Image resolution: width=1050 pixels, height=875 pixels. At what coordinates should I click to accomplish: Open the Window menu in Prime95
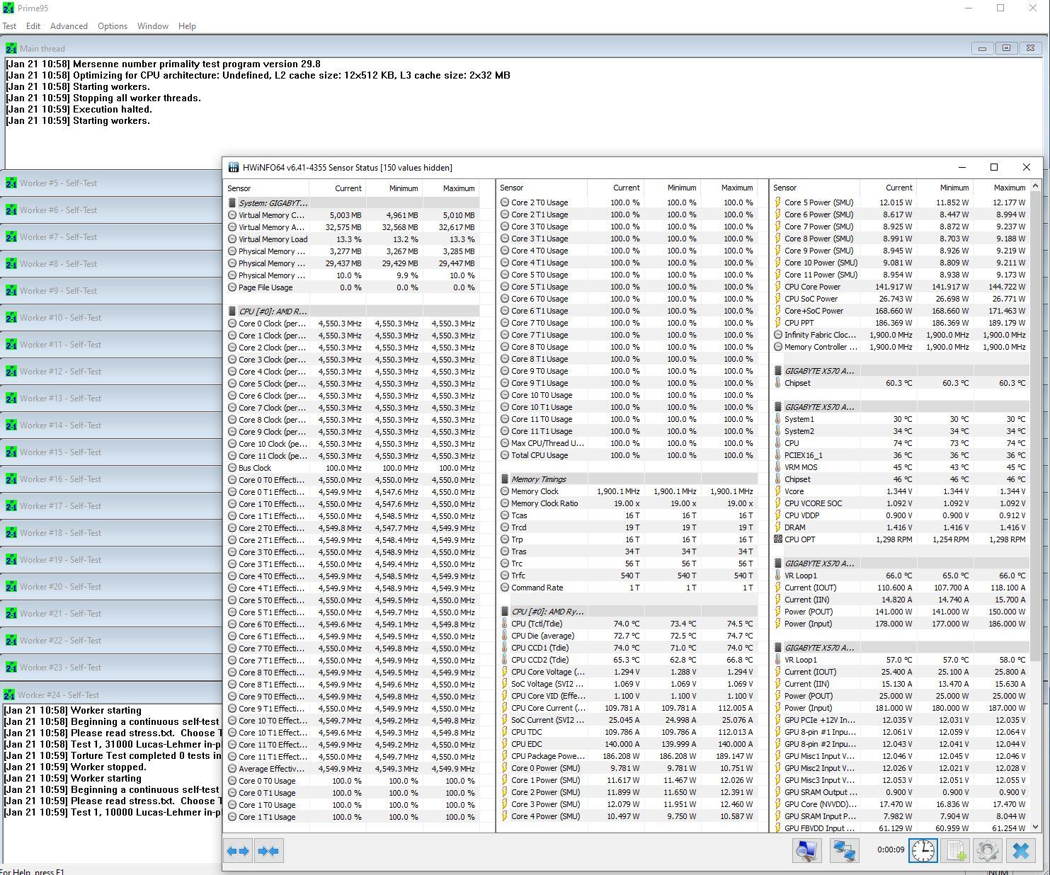(x=153, y=26)
